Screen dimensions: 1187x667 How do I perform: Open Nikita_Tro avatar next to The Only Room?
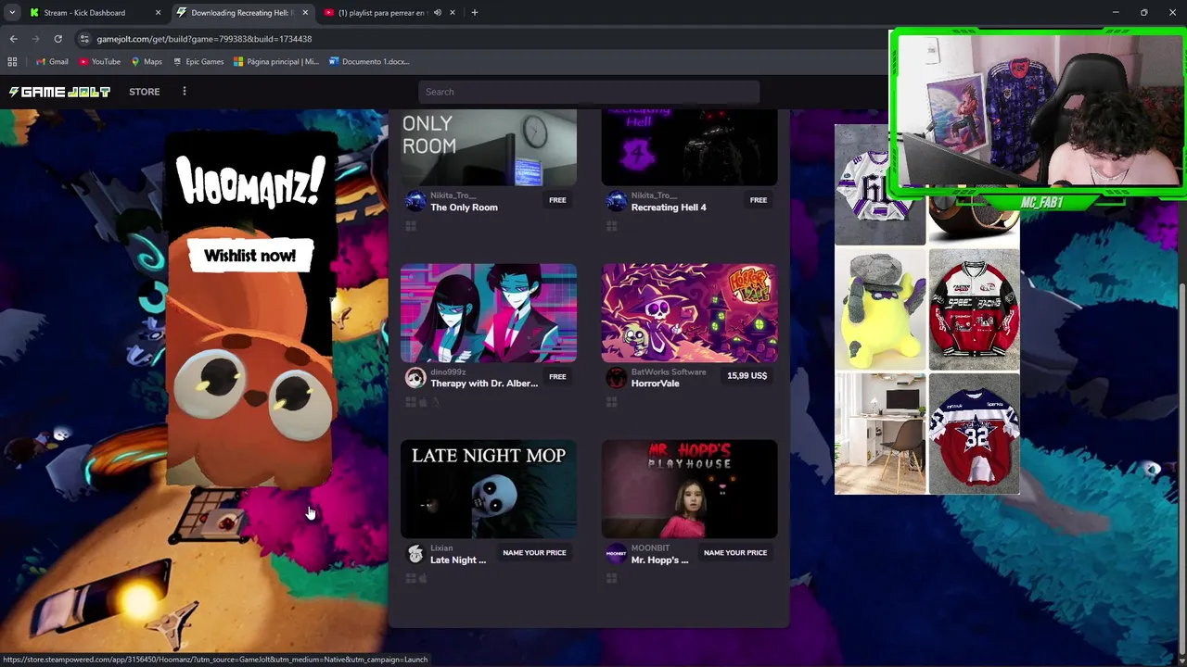[x=415, y=201]
